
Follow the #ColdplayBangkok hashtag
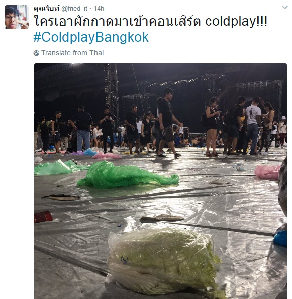point(91,37)
